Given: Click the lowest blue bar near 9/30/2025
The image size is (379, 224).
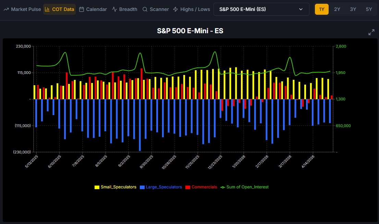Looking at the screenshot, I should (x=140, y=125).
